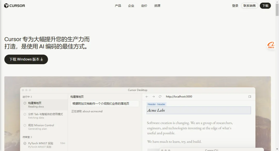Open the 产品 menu

pos(118,6)
